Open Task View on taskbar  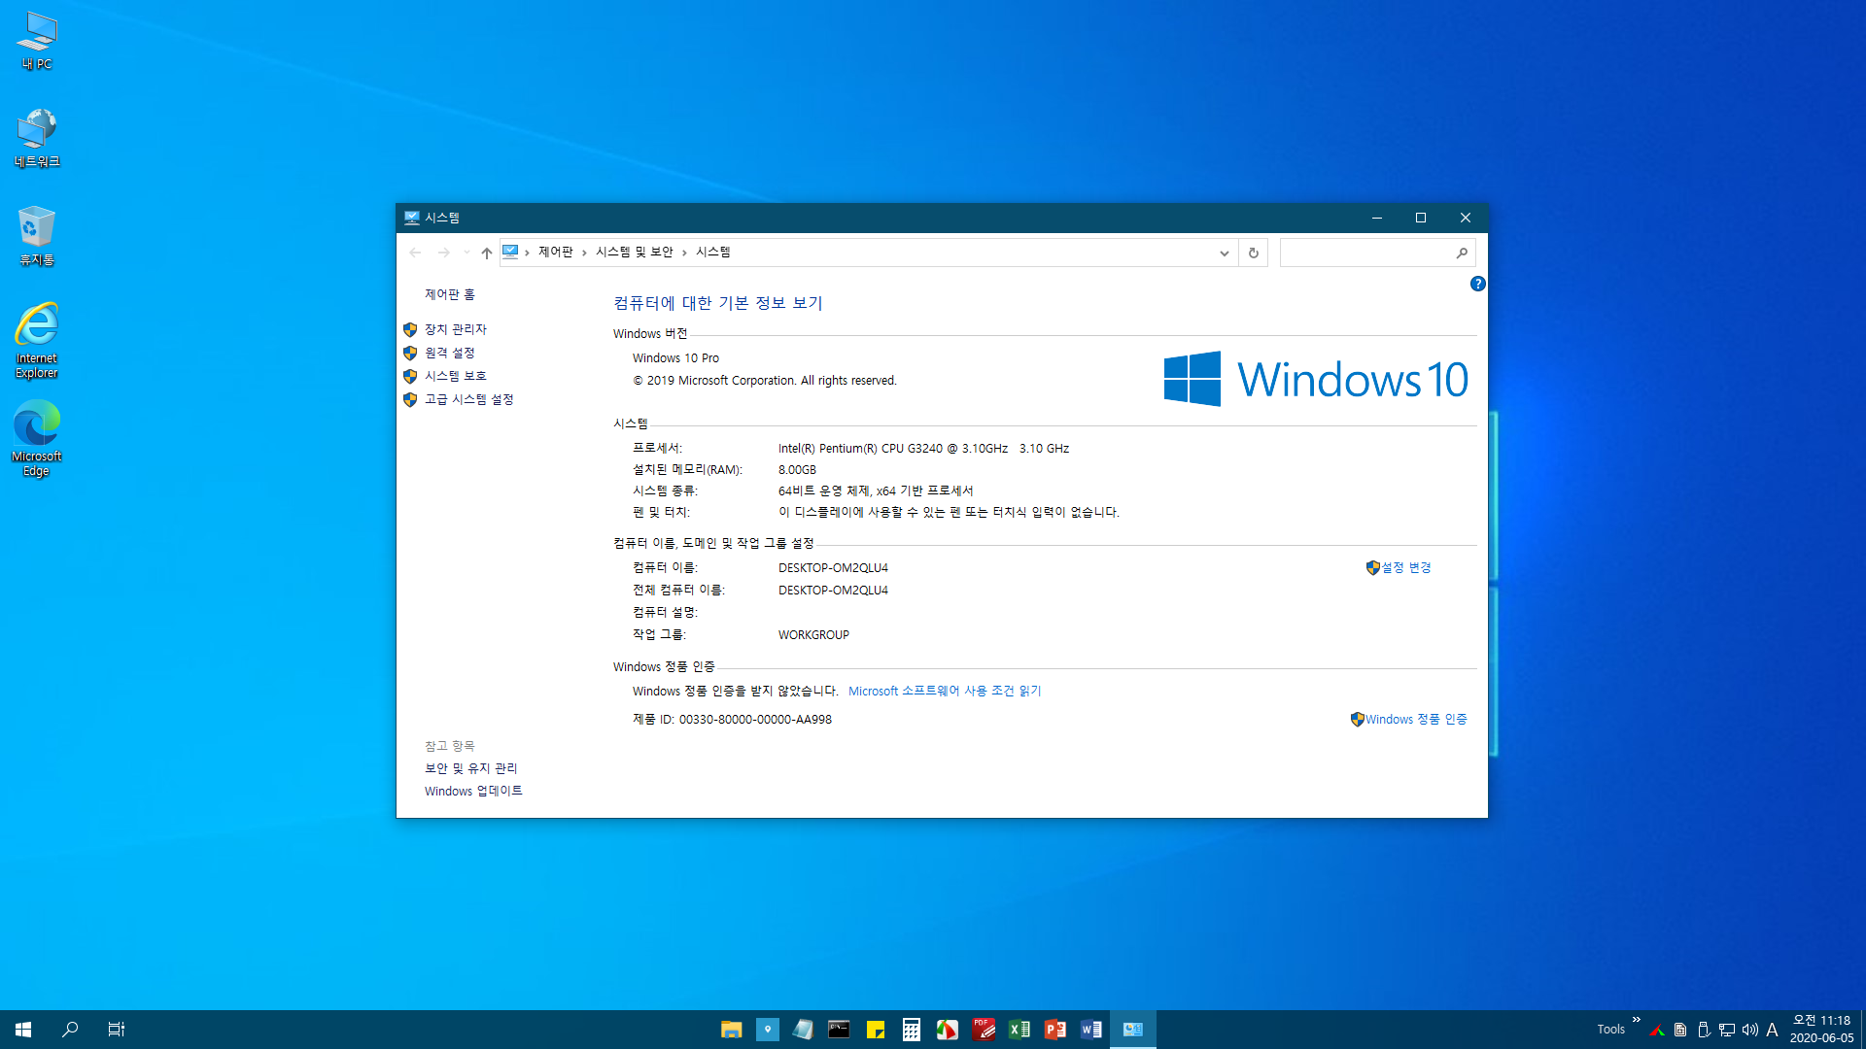117,1030
